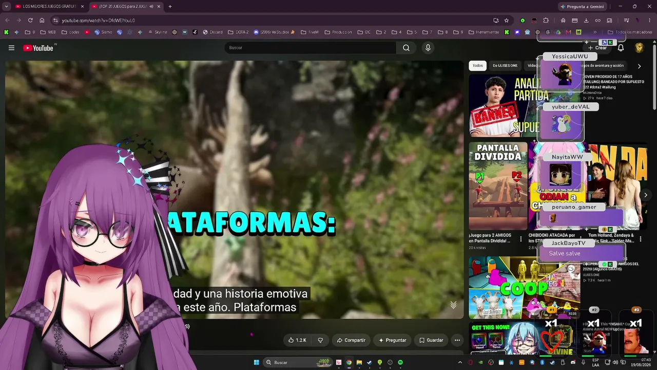The width and height of the screenshot is (657, 370).
Task: Open a new Chrome tab
Action: 170,7
